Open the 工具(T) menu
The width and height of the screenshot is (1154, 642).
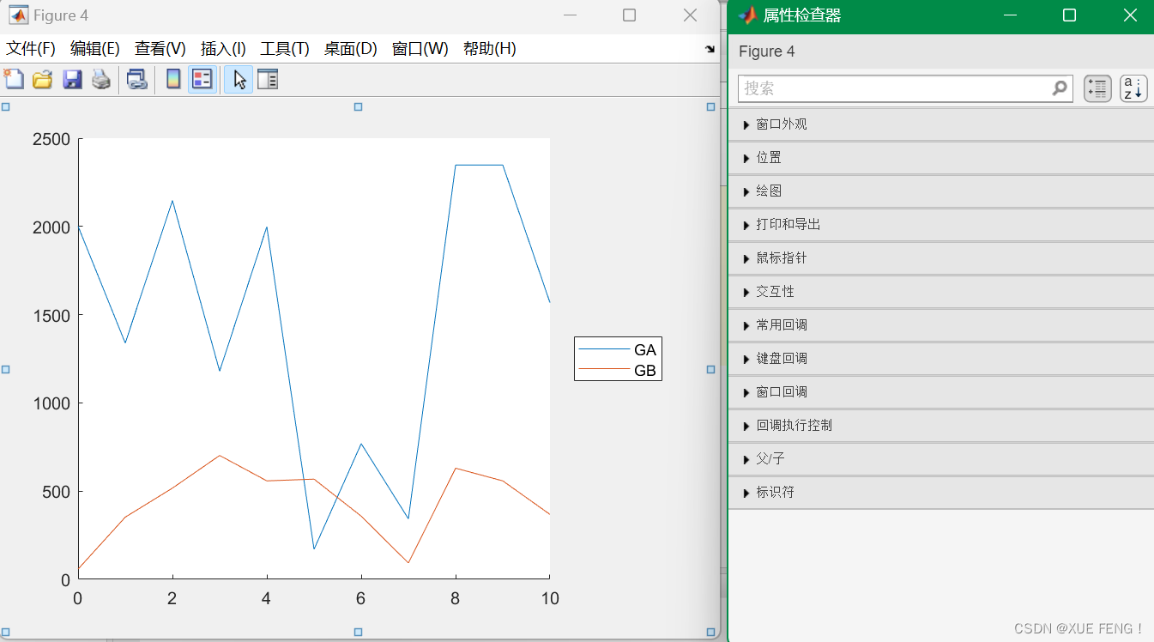pos(285,49)
